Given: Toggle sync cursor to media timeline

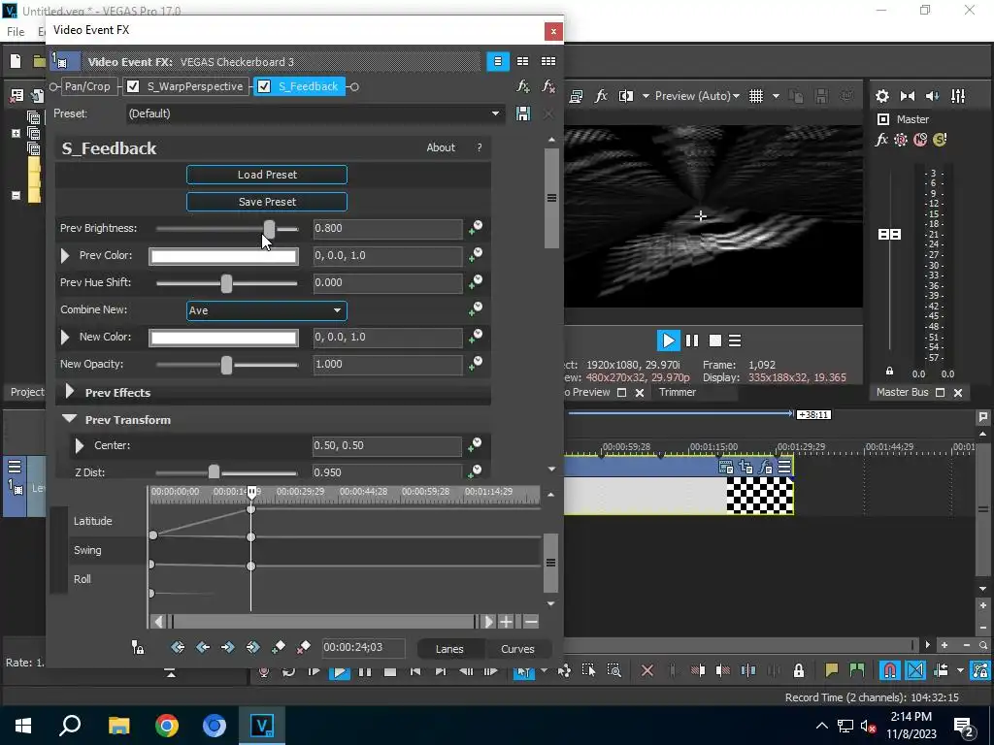Looking at the screenshot, I should tap(138, 647).
